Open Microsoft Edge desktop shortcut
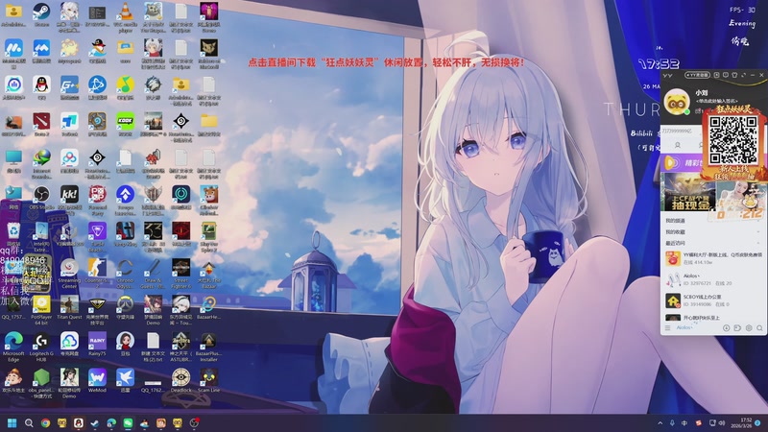Image resolution: width=768 pixels, height=432 pixels. click(x=13, y=347)
